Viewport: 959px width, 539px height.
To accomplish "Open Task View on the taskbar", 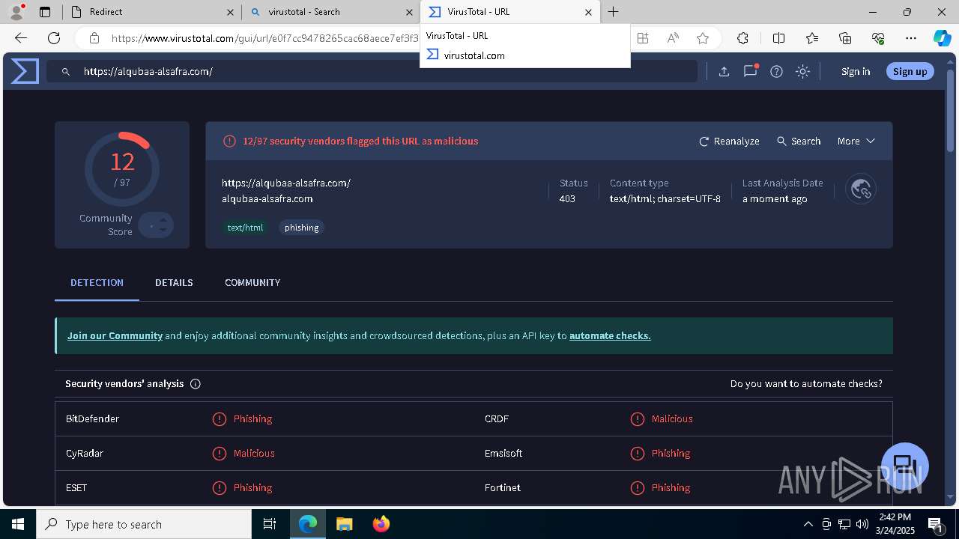I will tap(270, 524).
